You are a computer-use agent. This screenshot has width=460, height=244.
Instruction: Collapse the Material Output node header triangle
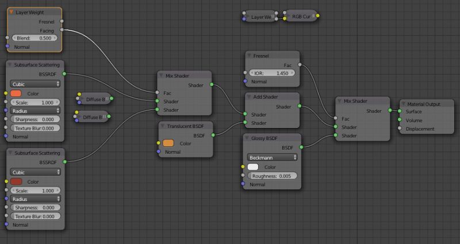click(404, 104)
